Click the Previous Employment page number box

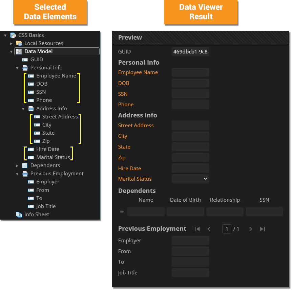227,229
